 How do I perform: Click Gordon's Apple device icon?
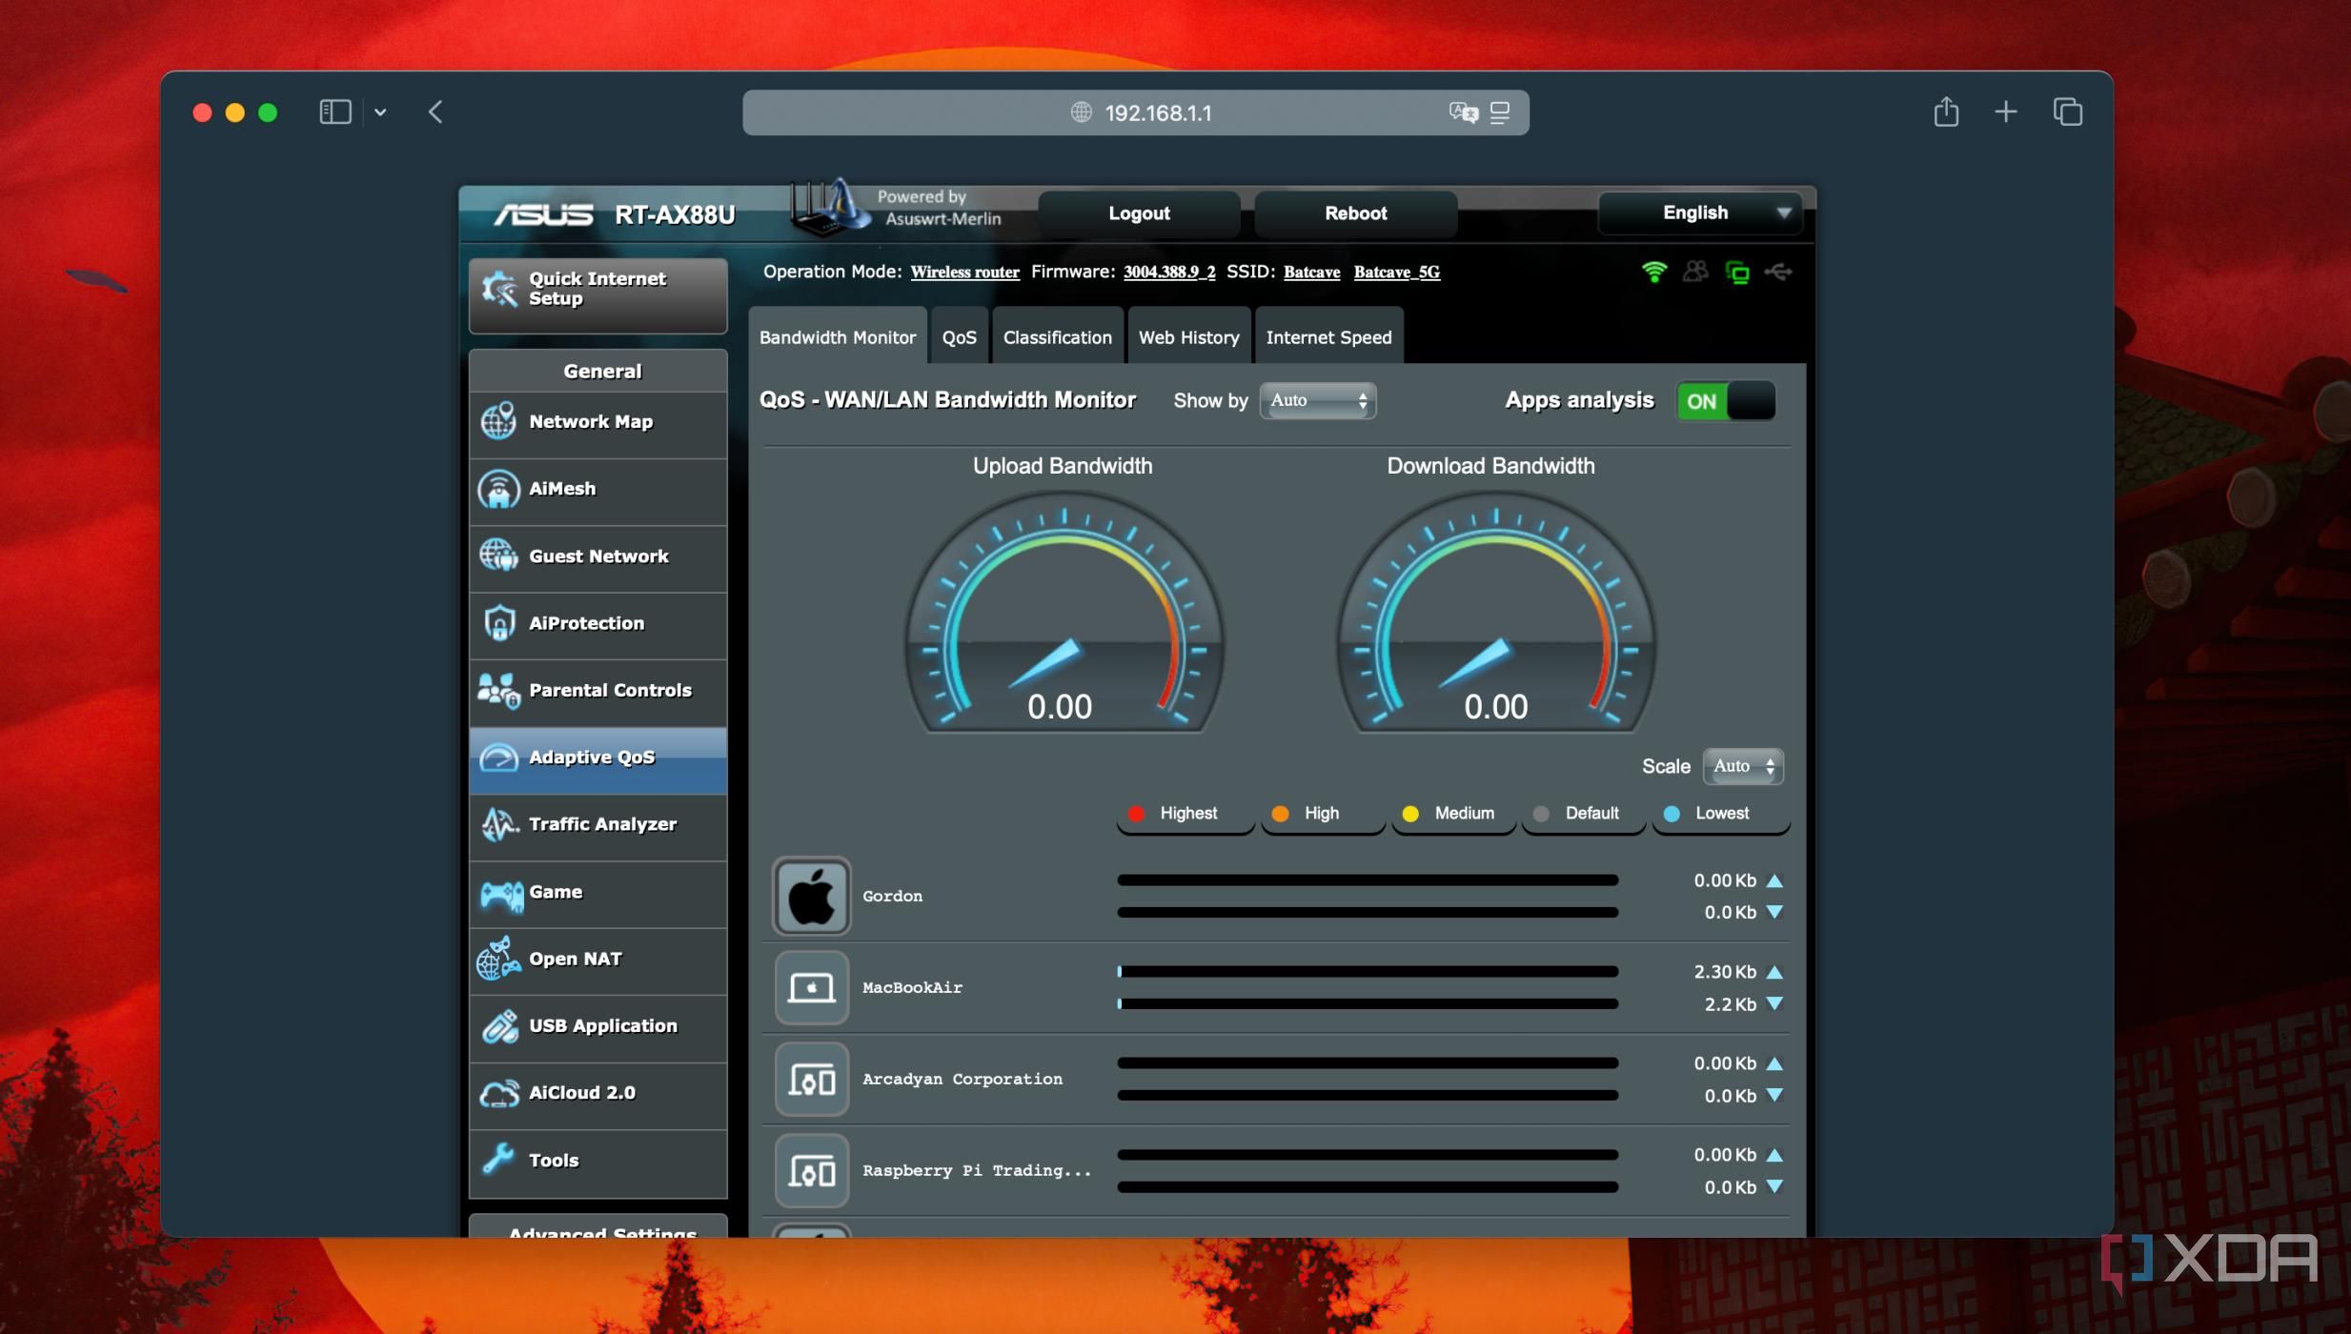(811, 896)
